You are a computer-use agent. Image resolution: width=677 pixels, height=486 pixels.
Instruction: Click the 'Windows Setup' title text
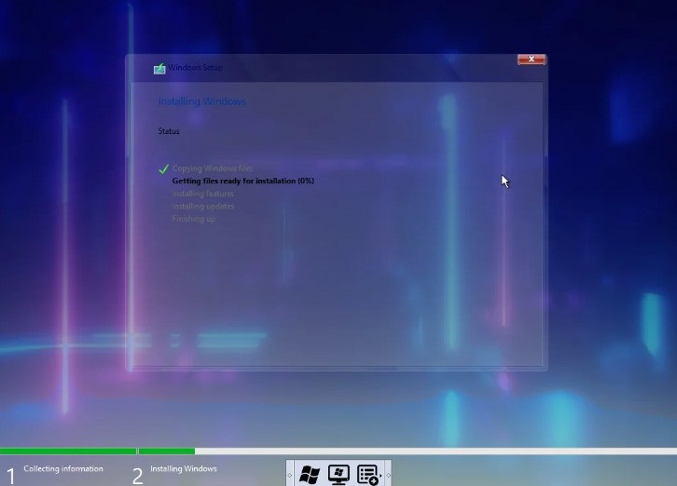[197, 68]
